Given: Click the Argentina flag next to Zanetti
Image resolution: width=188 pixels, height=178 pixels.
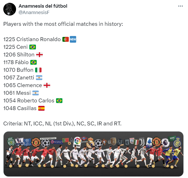Looking at the screenshot, I should pyautogui.click(x=39, y=78).
